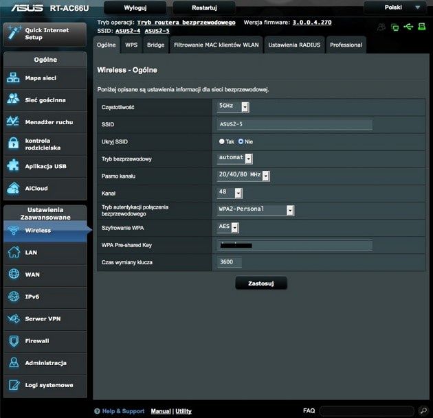Open the Częstotliwość 5GHz dropdown

(233, 106)
